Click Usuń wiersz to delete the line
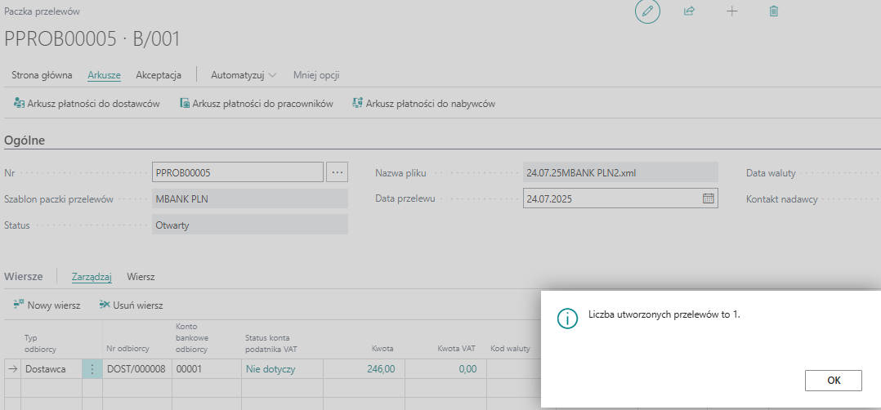 pyautogui.click(x=131, y=305)
